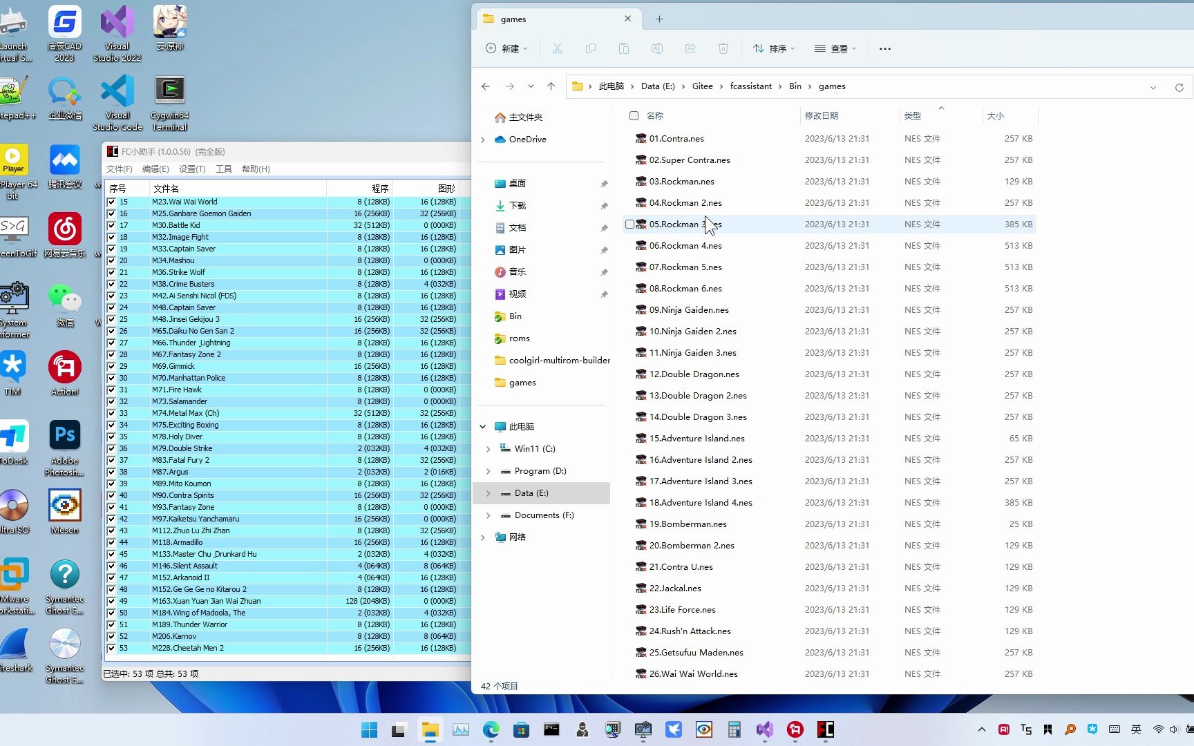Open 帮助(H) menu in FC小助手
The image size is (1194, 746).
[256, 169]
